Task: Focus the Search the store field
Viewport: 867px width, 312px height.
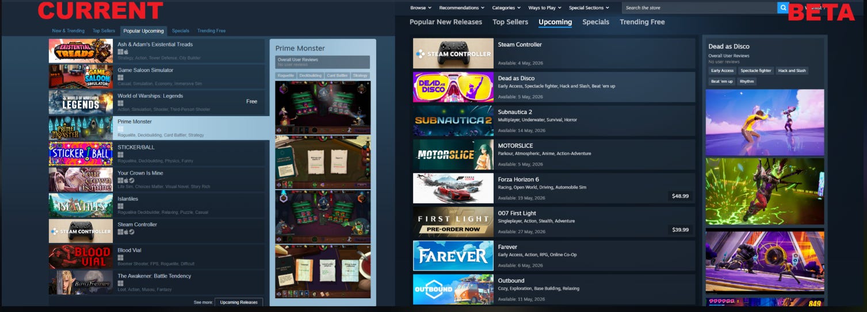Action: pos(699,7)
